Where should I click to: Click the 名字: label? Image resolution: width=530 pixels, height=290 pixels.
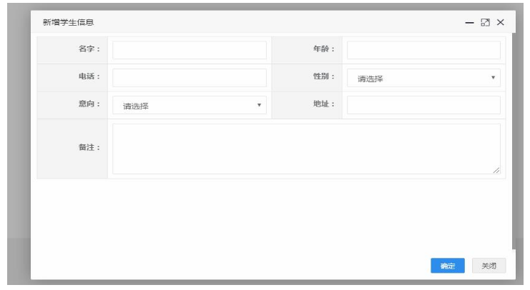(x=89, y=49)
